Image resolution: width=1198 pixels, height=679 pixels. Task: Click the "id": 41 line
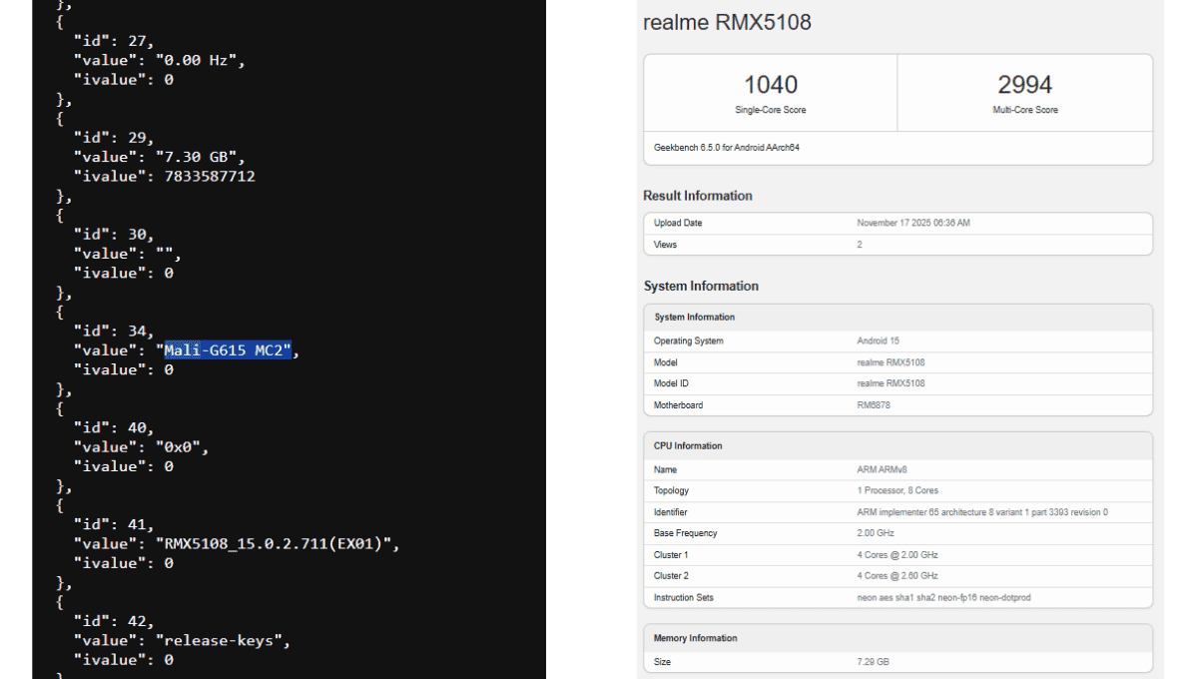(113, 525)
